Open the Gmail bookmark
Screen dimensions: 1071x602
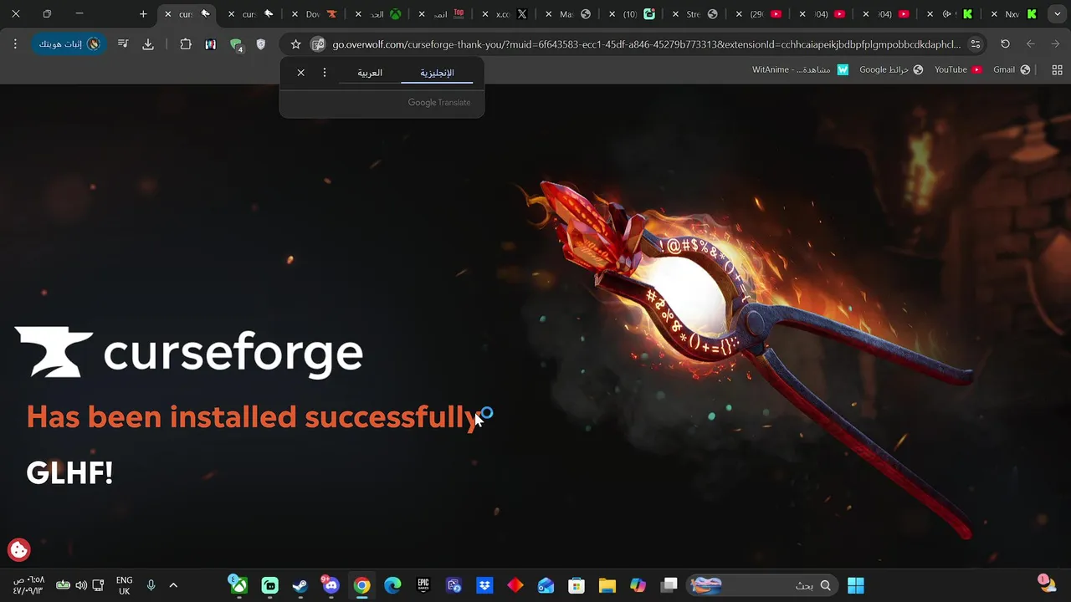(1012, 69)
